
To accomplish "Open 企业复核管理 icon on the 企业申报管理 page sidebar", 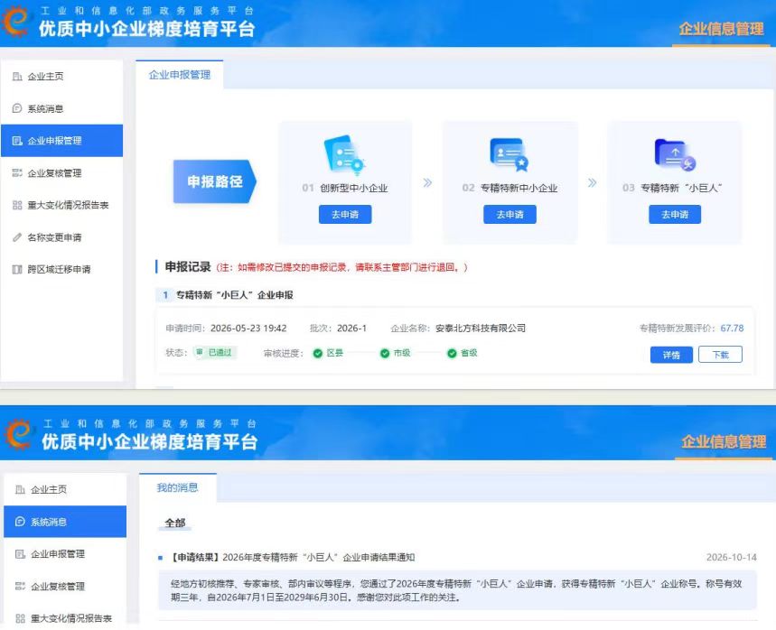I will tap(17, 172).
